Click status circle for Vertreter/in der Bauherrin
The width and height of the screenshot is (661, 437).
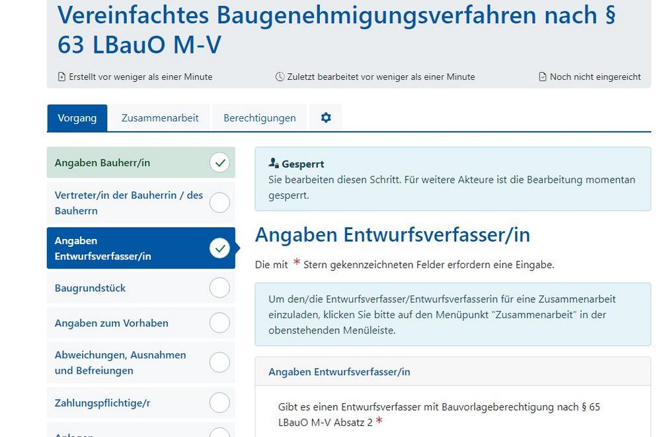219,203
